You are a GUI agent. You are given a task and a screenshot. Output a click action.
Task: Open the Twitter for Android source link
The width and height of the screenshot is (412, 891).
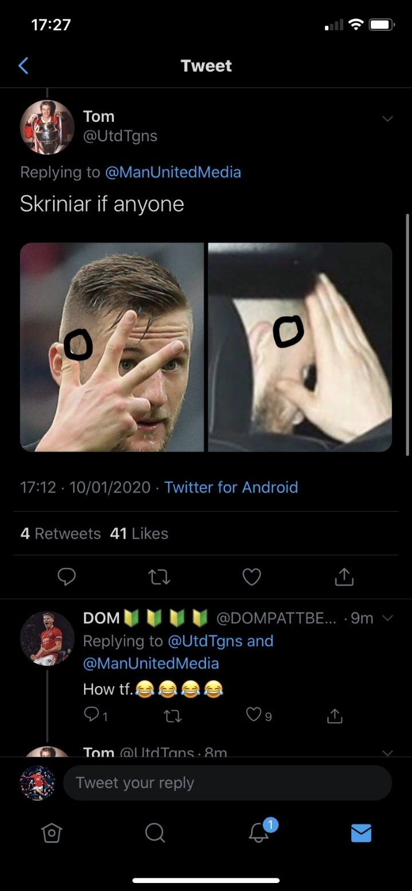(231, 487)
